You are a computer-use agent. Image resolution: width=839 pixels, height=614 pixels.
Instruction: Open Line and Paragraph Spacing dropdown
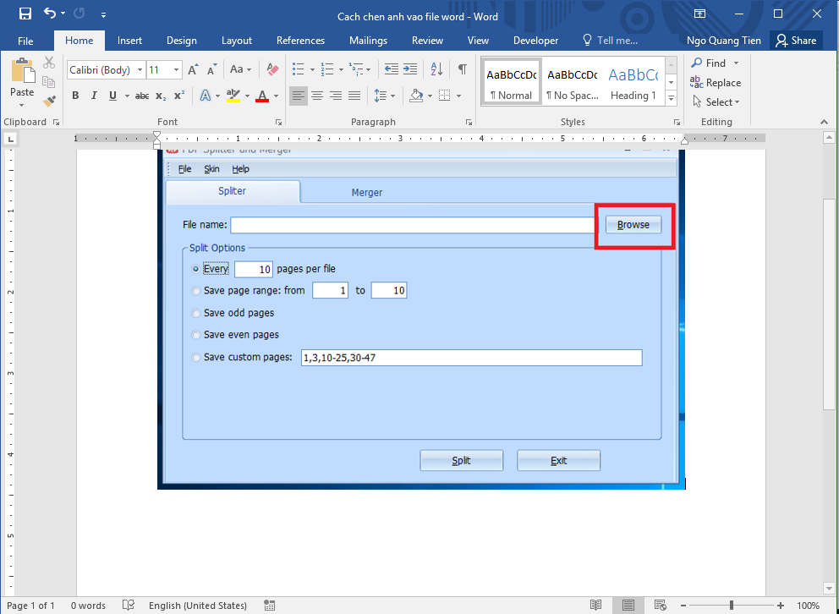384,96
